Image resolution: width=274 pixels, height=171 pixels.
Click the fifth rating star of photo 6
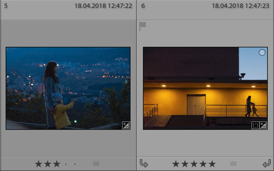[212, 164]
